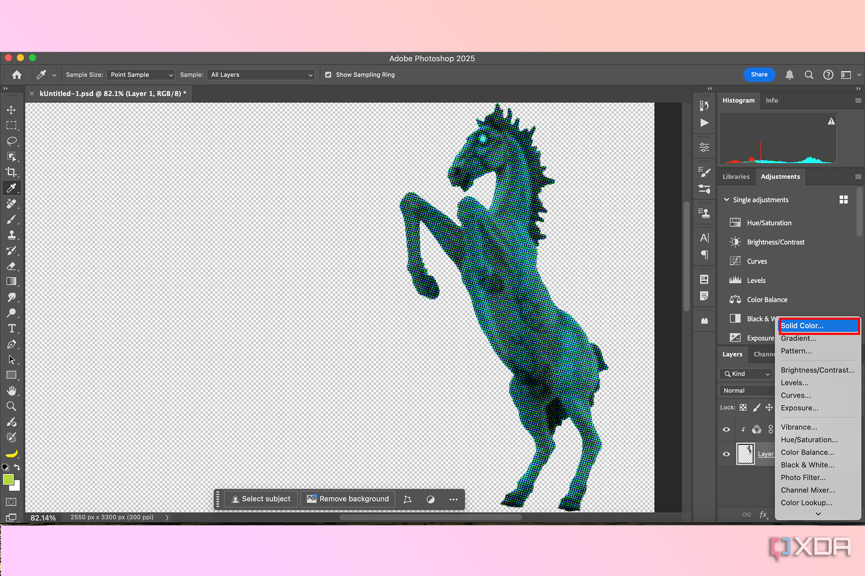Image resolution: width=865 pixels, height=576 pixels.
Task: Hide the adjustment layer's visibility eye
Action: click(x=726, y=430)
